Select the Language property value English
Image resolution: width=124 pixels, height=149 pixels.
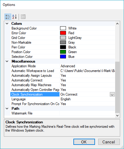66,99
